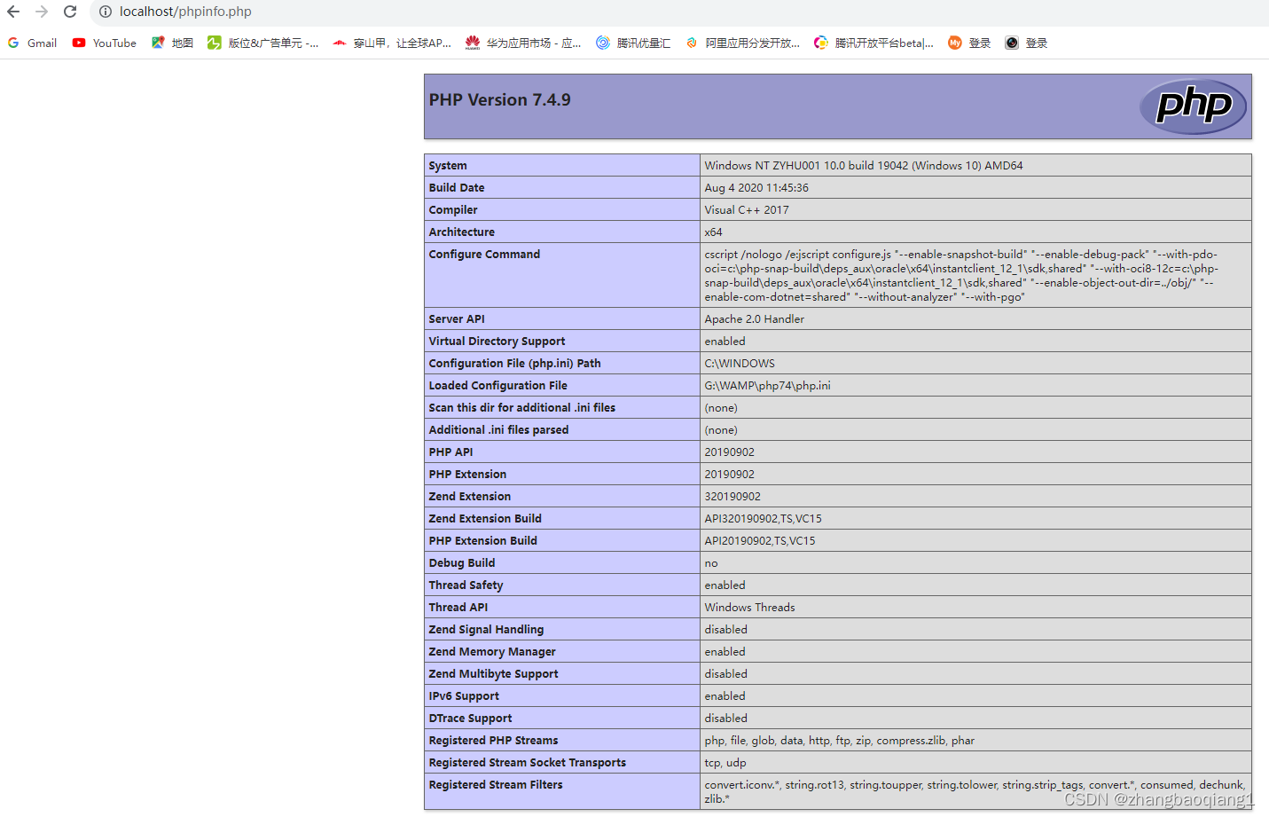Open the 版位&广告单元 bookmark
Screen dimensions: 1269x817
[262, 43]
